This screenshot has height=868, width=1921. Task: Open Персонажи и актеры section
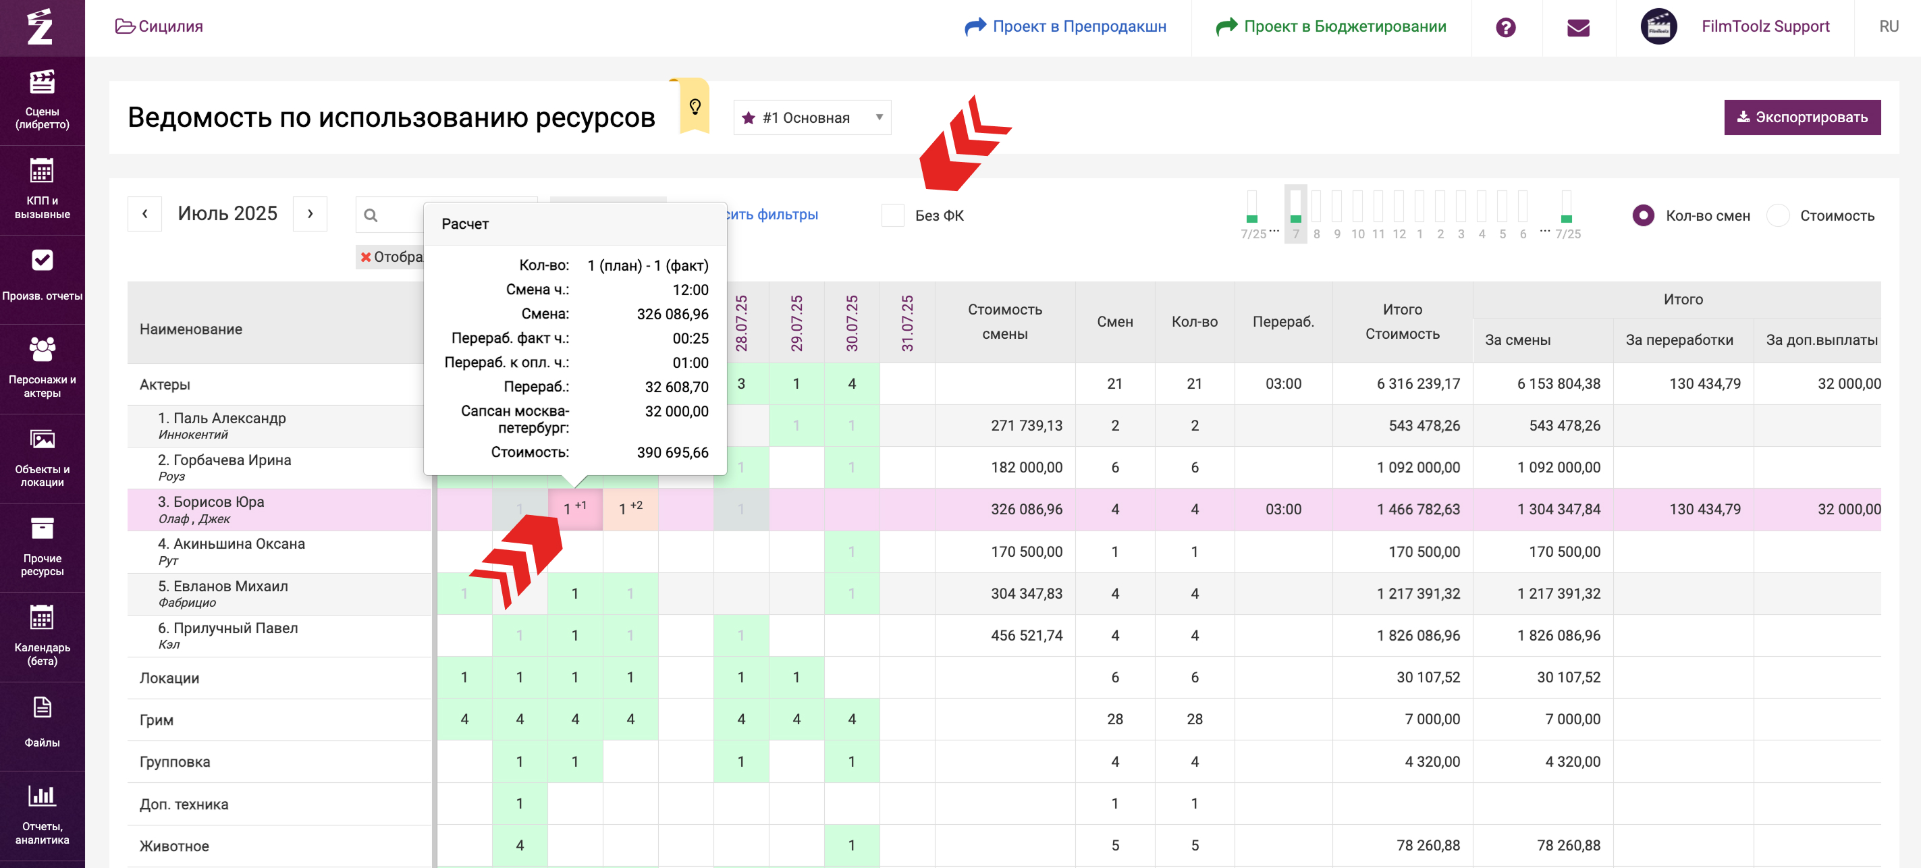(x=43, y=368)
